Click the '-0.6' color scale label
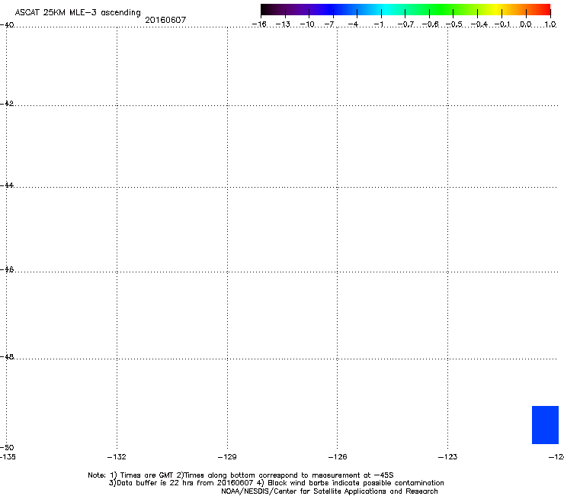The width and height of the screenshot is (564, 496). coord(430,24)
